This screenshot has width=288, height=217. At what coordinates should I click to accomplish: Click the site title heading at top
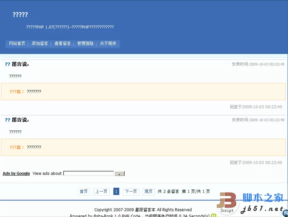20,15
